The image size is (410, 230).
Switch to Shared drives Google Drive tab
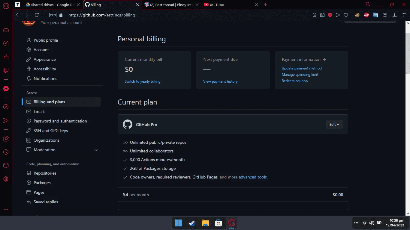53,4
